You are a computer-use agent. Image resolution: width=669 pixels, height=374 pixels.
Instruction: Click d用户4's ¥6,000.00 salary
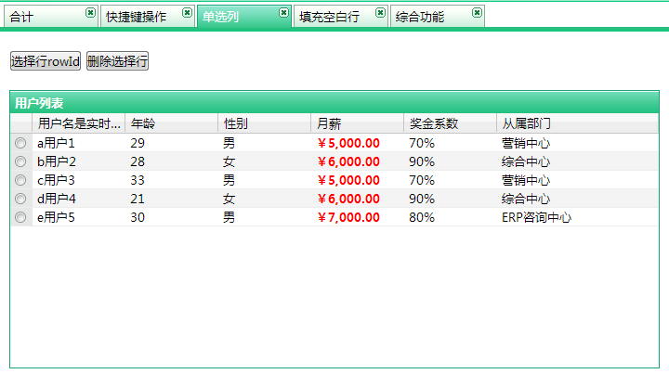click(358, 199)
